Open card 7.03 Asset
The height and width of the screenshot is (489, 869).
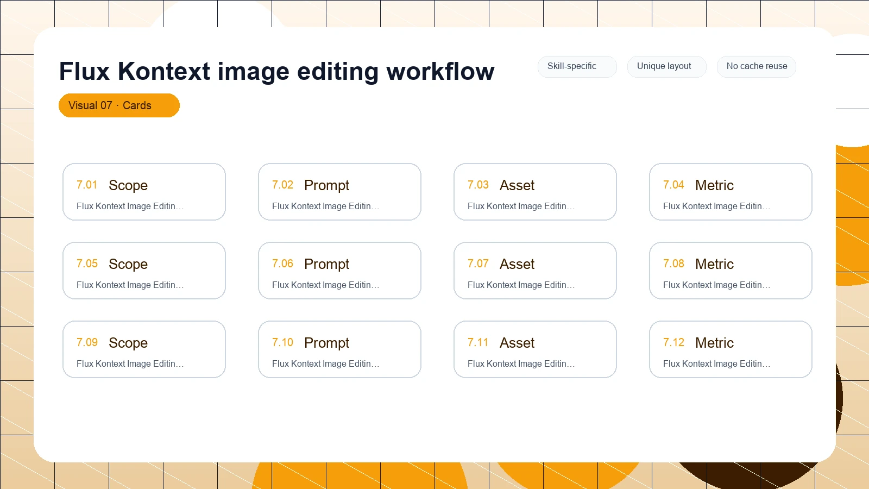pos(535,192)
